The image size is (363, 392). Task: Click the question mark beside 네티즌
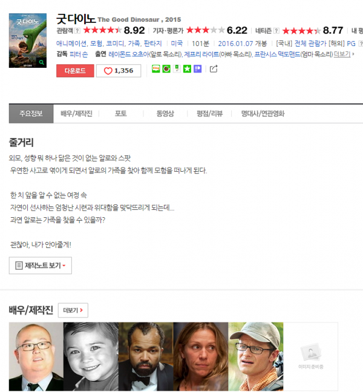276,31
